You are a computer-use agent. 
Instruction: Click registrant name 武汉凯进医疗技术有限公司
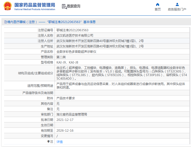[x=75, y=35]
